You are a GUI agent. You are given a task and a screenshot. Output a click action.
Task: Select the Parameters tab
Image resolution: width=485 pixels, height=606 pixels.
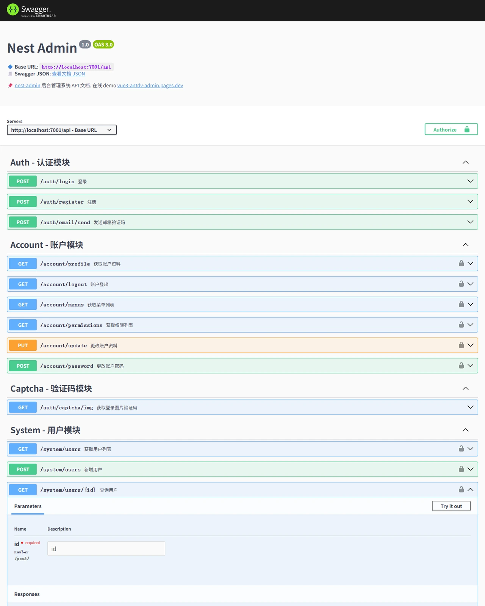tap(28, 506)
